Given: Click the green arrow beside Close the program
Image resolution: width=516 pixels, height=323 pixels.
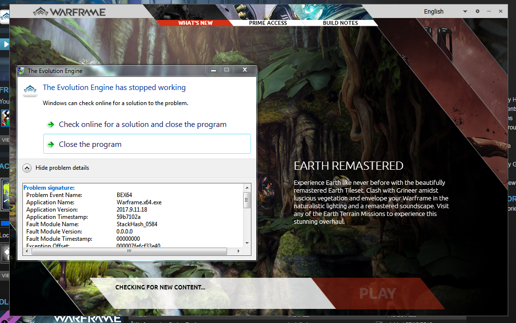Looking at the screenshot, I should point(51,144).
